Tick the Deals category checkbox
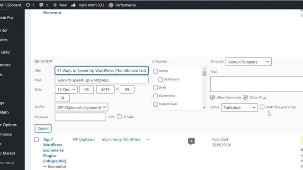This screenshot has width=303, height=170. coord(156,88)
